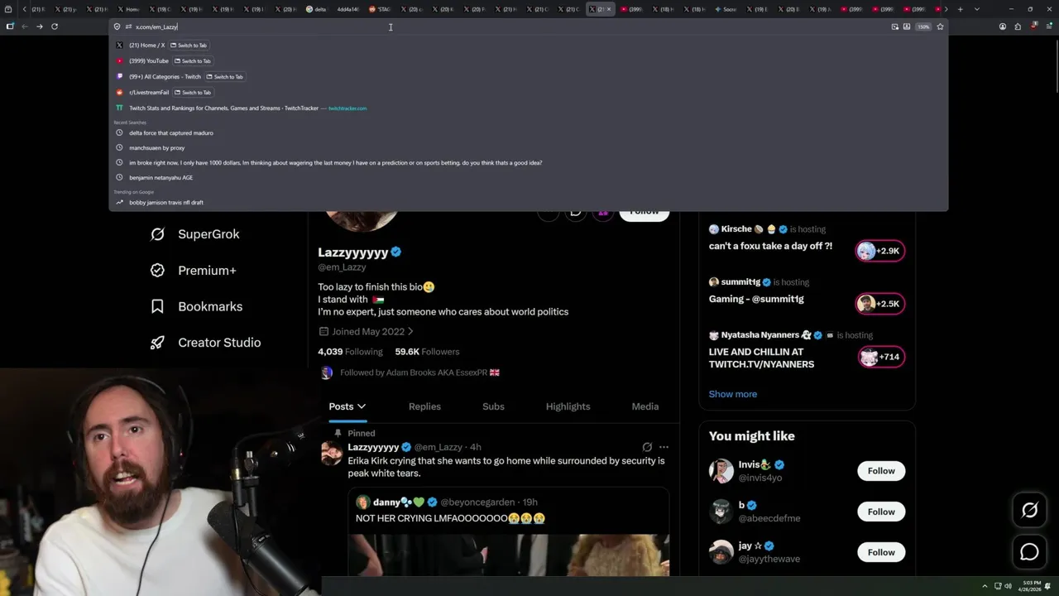Open the pinned post's more options ellipsis
Image resolution: width=1059 pixels, height=596 pixels.
point(664,447)
